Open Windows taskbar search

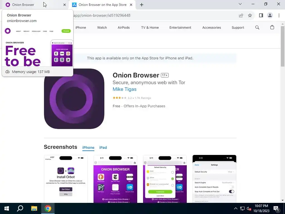coord(20,208)
